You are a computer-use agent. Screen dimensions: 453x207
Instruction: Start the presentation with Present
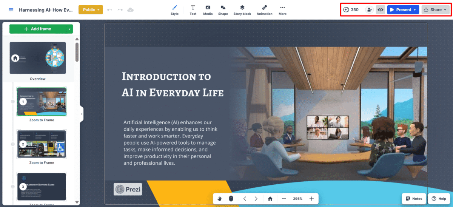pyautogui.click(x=400, y=10)
